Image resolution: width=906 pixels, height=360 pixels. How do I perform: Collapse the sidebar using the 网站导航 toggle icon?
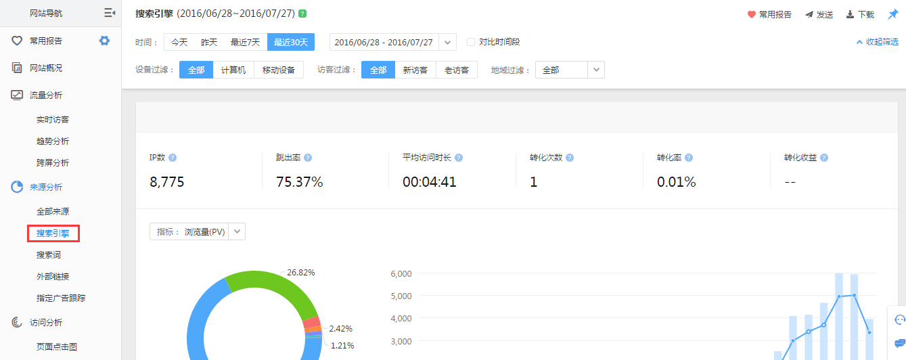(109, 13)
